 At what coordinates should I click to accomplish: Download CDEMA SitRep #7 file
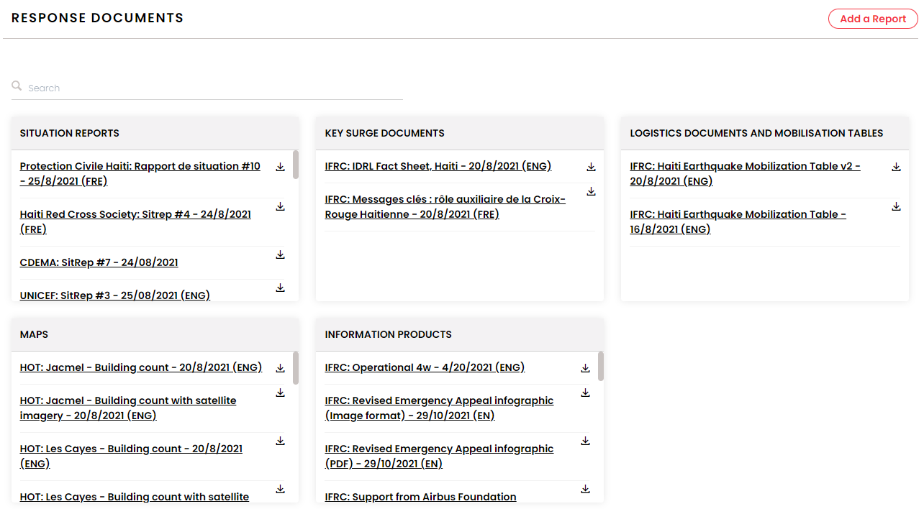click(x=281, y=254)
